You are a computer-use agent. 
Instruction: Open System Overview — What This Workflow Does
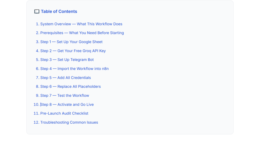click(x=81, y=24)
